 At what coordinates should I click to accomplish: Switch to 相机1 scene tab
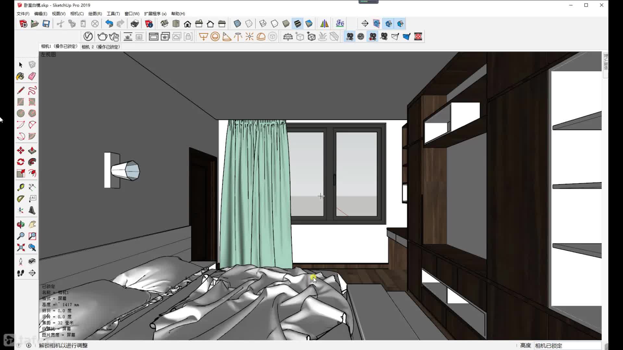[x=59, y=46]
